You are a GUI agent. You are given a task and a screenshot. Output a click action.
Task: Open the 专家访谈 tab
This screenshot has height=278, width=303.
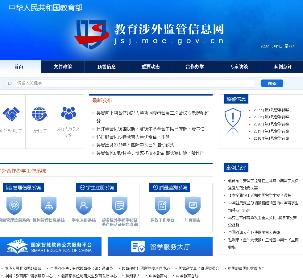[x=239, y=67]
